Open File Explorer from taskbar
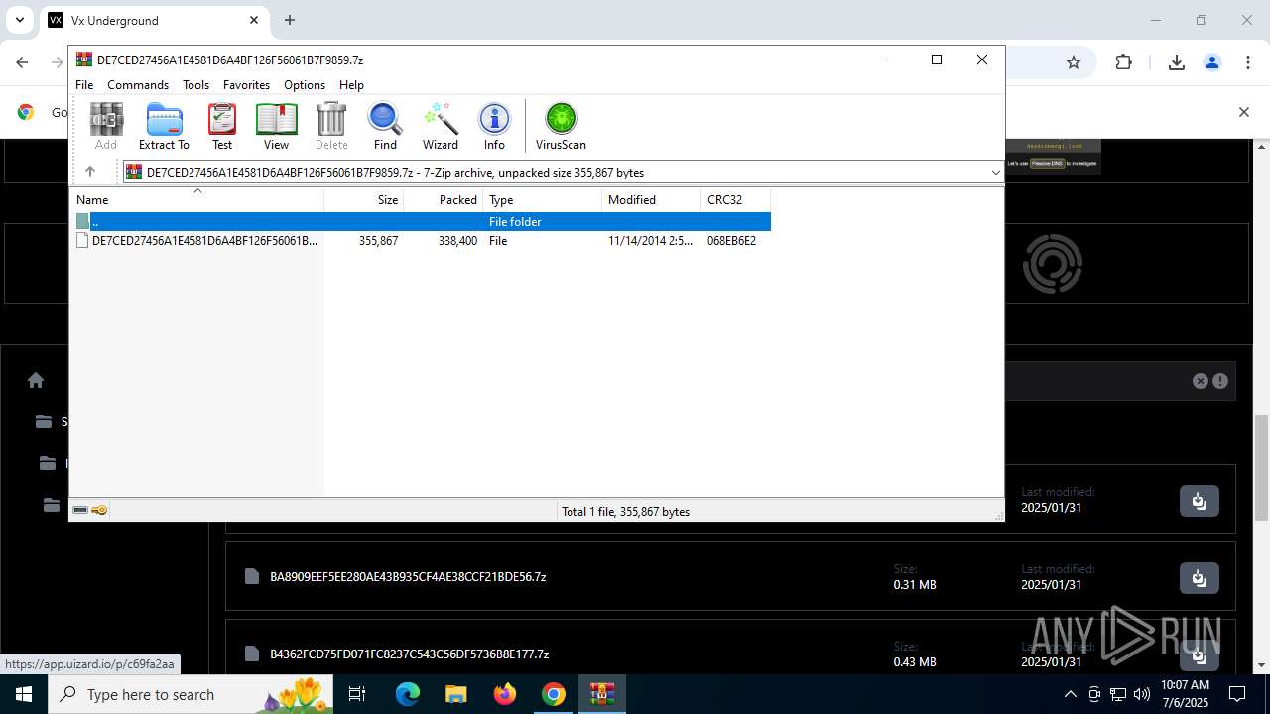Image resolution: width=1270 pixels, height=714 pixels. [456, 694]
